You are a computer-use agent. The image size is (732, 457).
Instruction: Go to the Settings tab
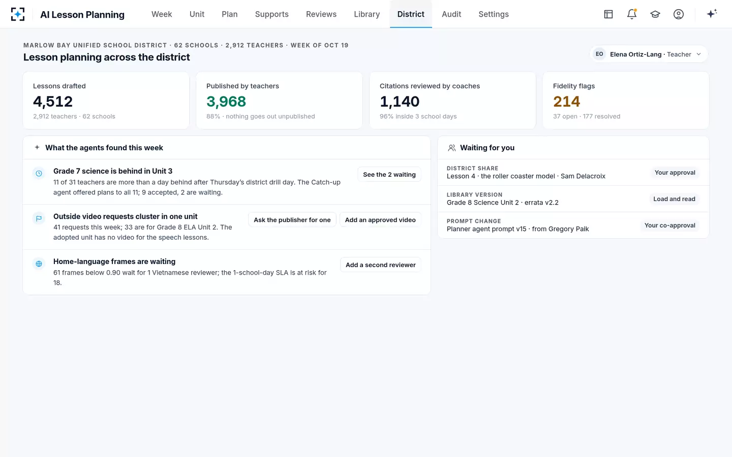(x=494, y=14)
